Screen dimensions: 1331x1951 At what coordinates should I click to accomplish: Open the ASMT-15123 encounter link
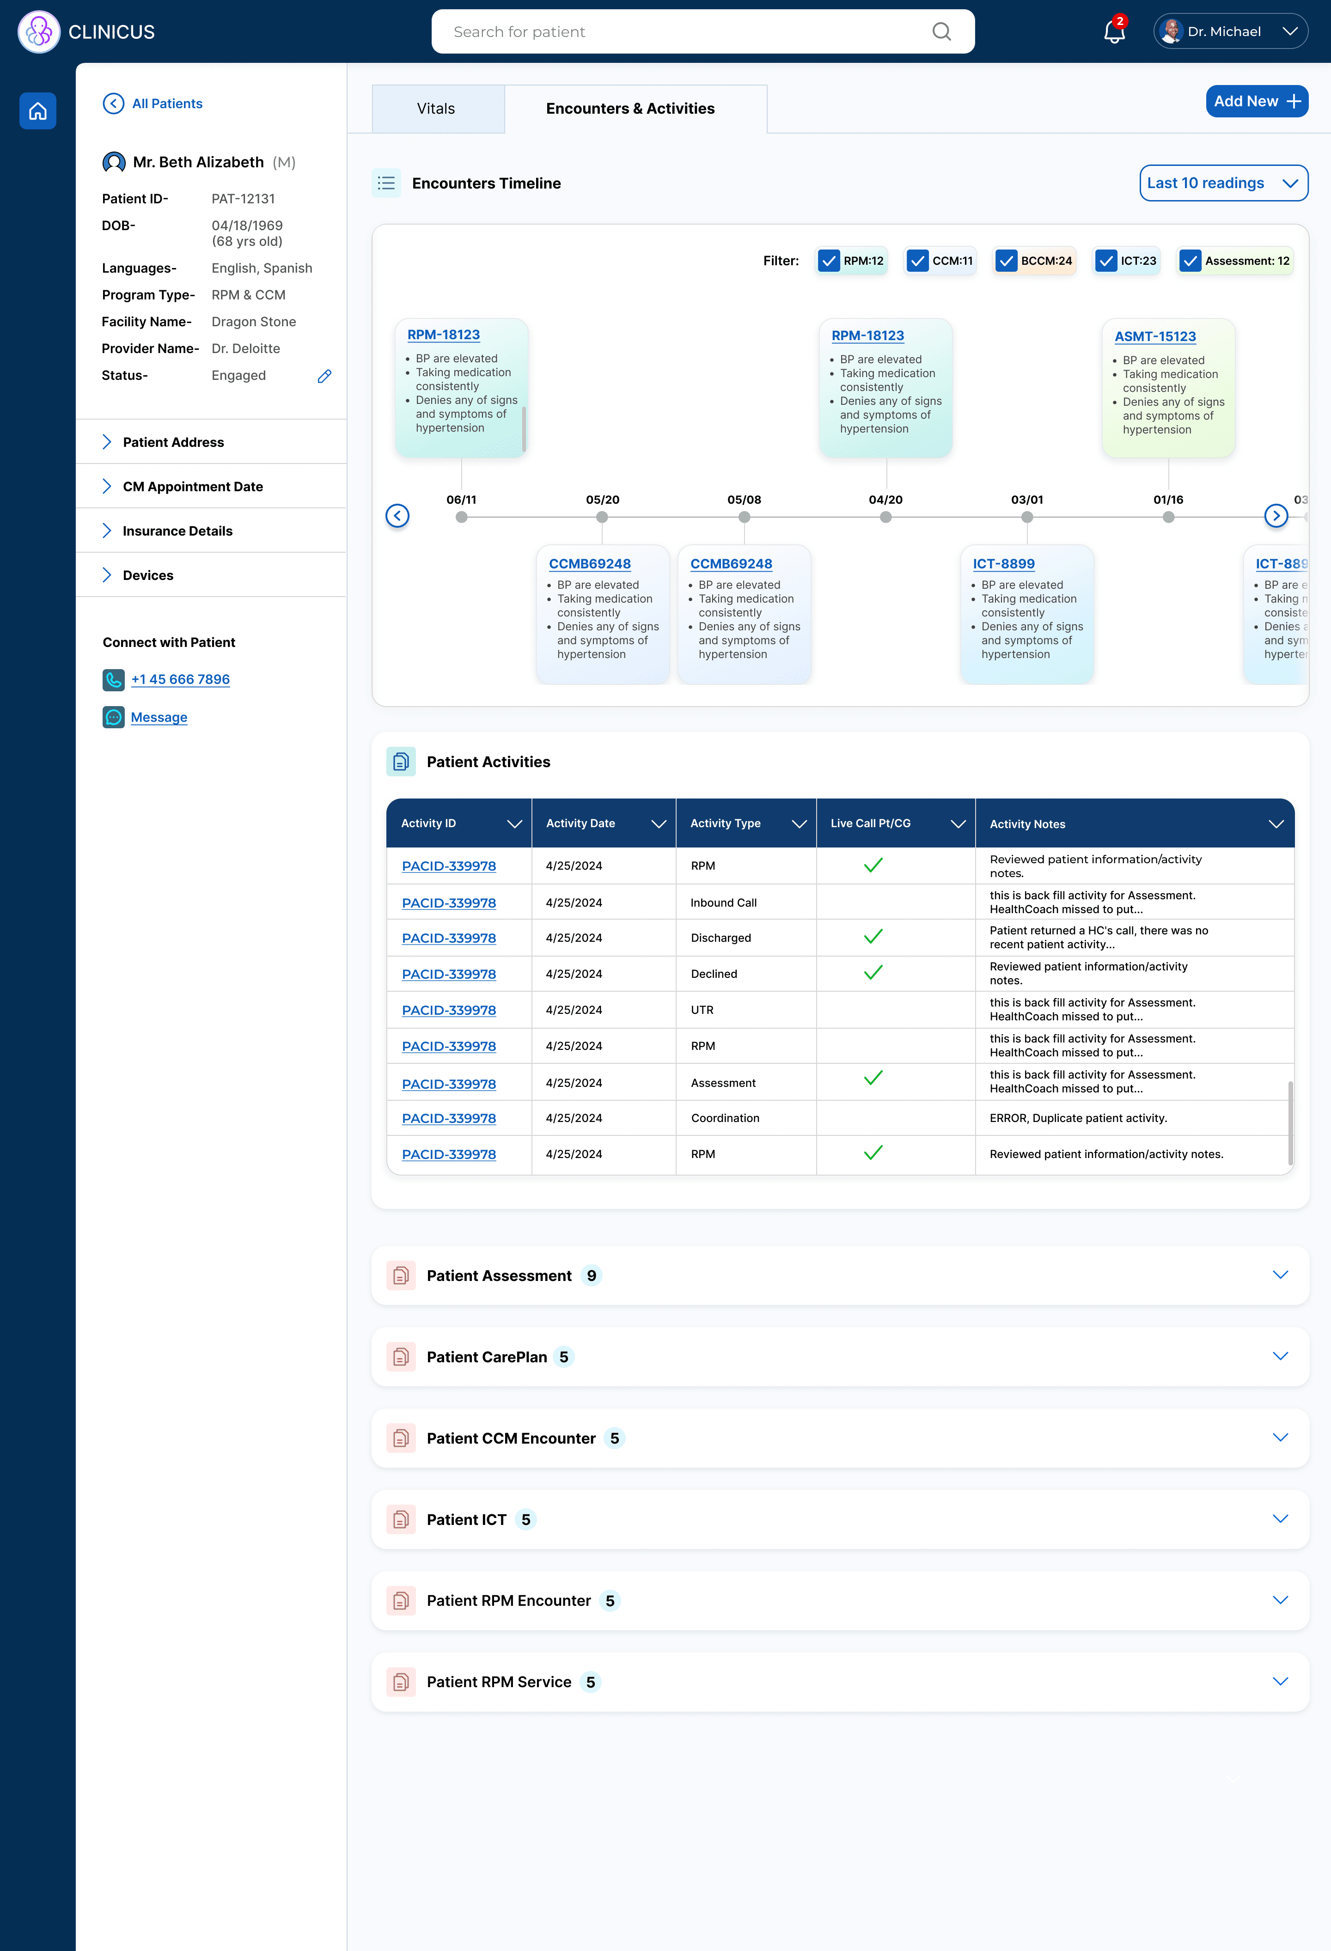[x=1154, y=336]
